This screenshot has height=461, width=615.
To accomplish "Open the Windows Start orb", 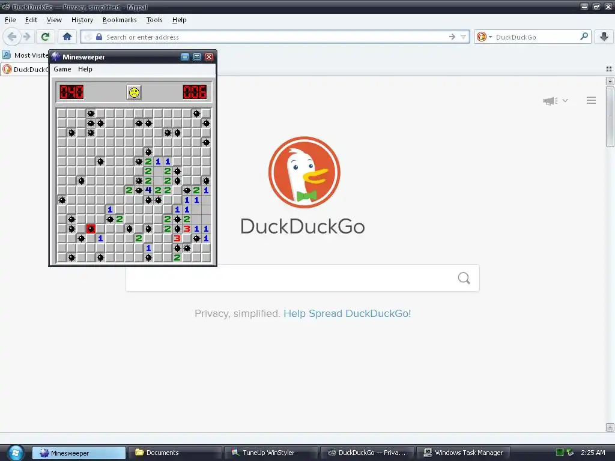I will [16, 453].
